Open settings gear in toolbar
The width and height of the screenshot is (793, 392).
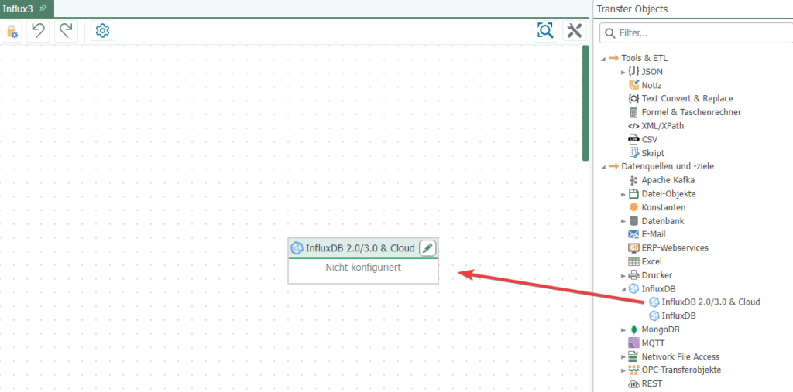point(102,31)
